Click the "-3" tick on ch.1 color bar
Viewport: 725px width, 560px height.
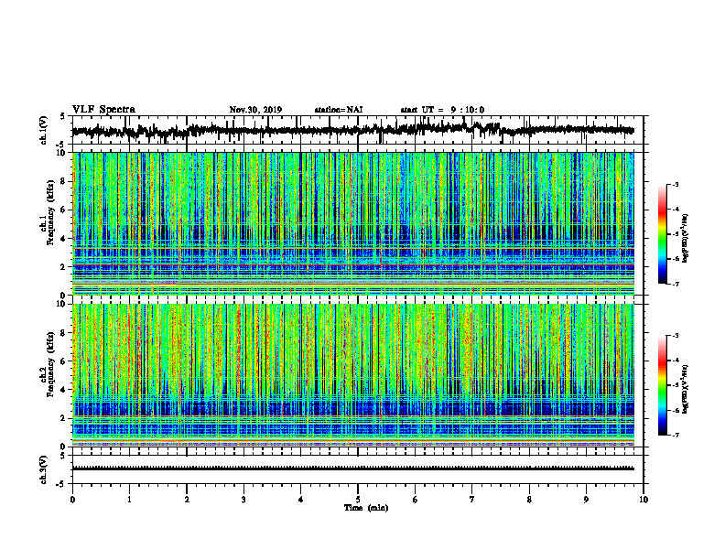(x=676, y=184)
